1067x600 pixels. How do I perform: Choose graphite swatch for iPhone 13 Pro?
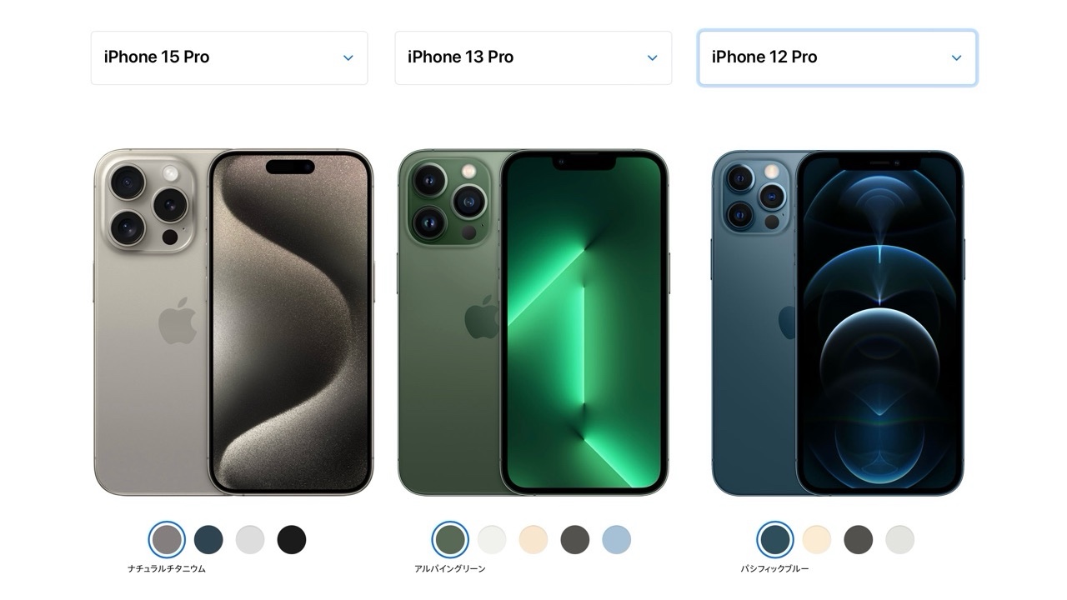tap(575, 540)
